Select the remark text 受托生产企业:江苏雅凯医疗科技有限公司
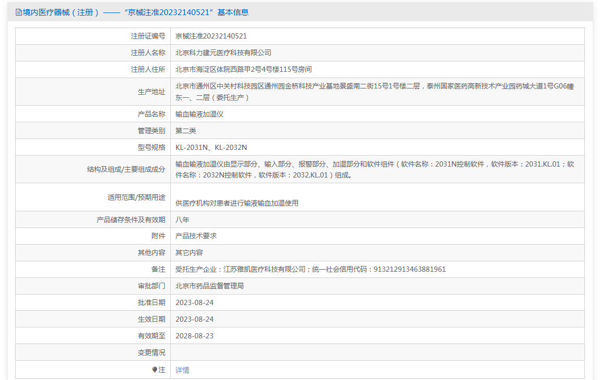This screenshot has height=380, width=600. (x=240, y=270)
